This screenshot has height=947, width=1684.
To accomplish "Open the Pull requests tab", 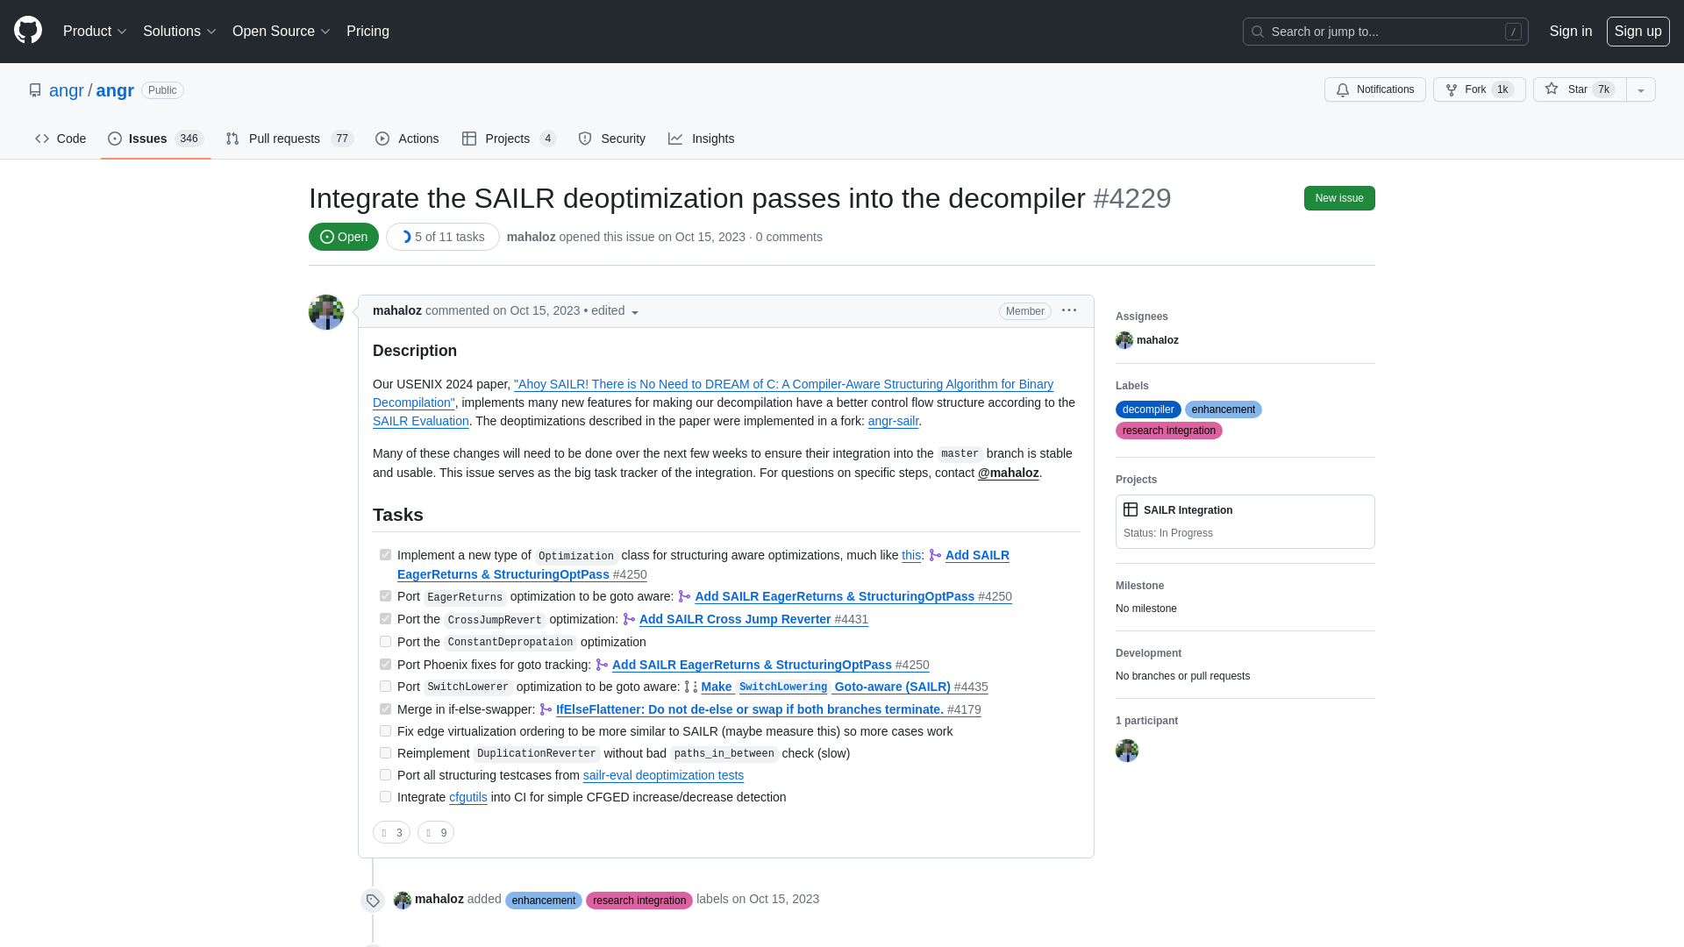I will (x=287, y=139).
